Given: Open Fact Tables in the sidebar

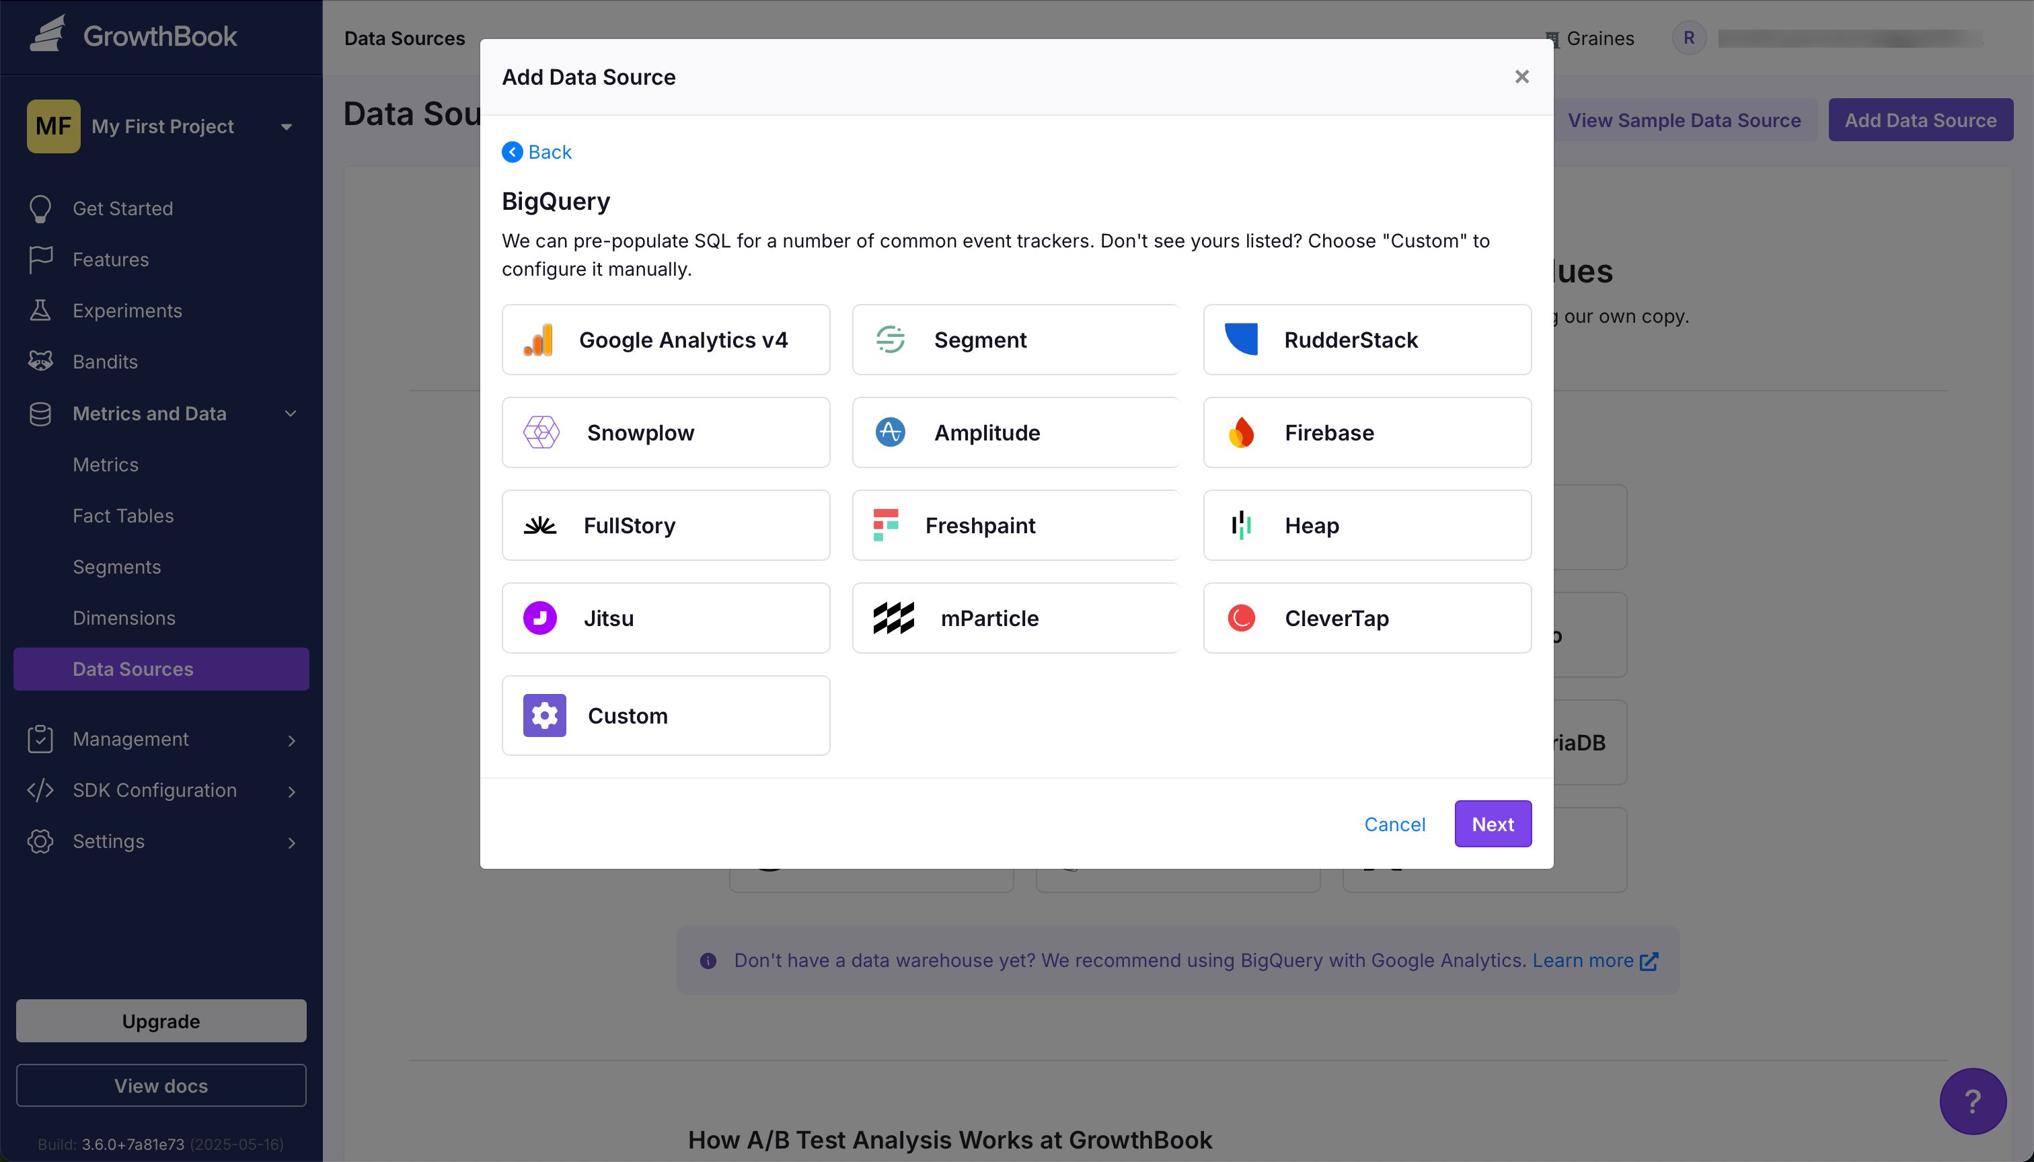Looking at the screenshot, I should coord(123,516).
